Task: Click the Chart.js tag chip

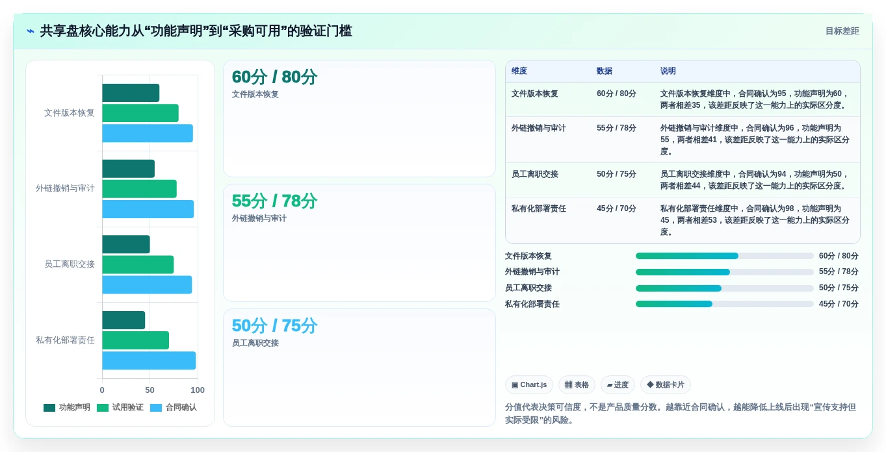Action: (529, 385)
